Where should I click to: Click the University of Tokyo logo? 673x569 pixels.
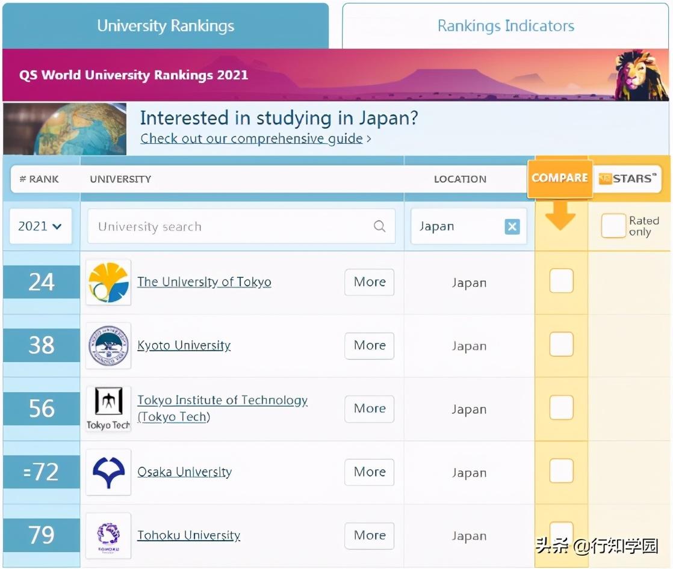pyautogui.click(x=108, y=282)
